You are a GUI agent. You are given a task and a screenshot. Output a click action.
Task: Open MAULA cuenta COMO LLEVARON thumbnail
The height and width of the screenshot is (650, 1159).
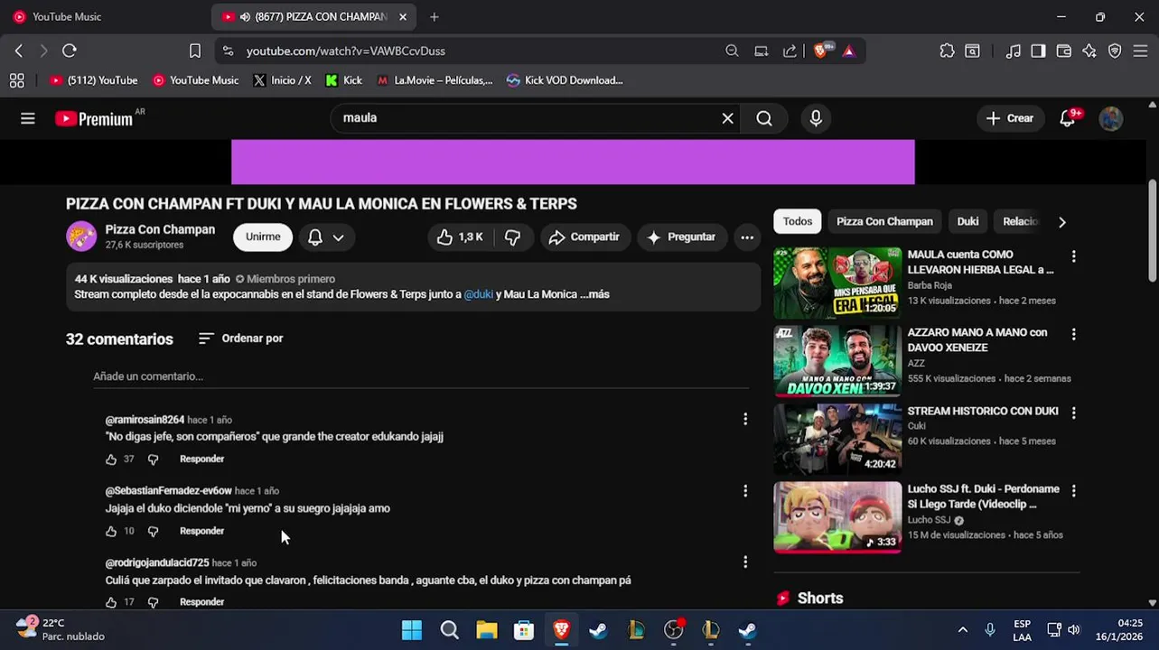point(837,283)
